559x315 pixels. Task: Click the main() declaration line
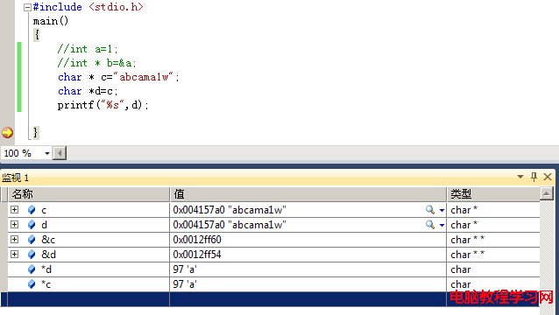[x=51, y=21]
